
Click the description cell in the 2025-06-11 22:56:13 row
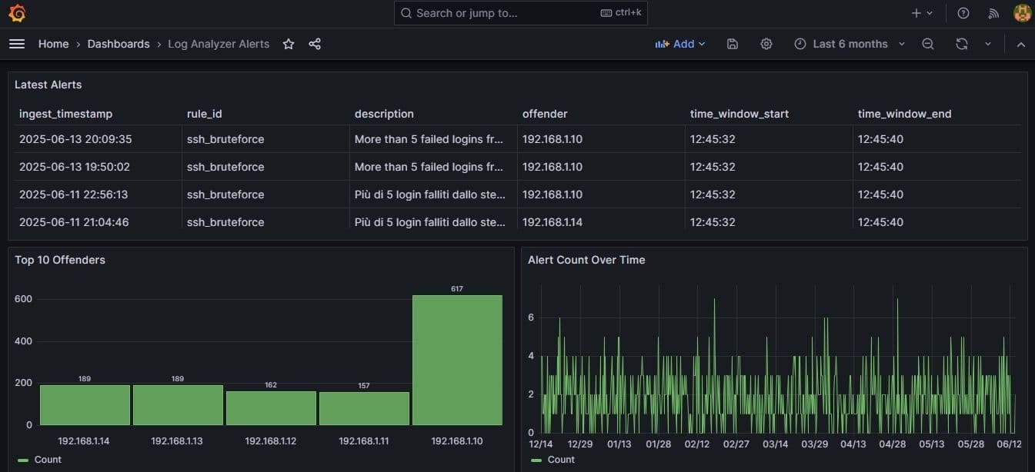[x=434, y=194]
